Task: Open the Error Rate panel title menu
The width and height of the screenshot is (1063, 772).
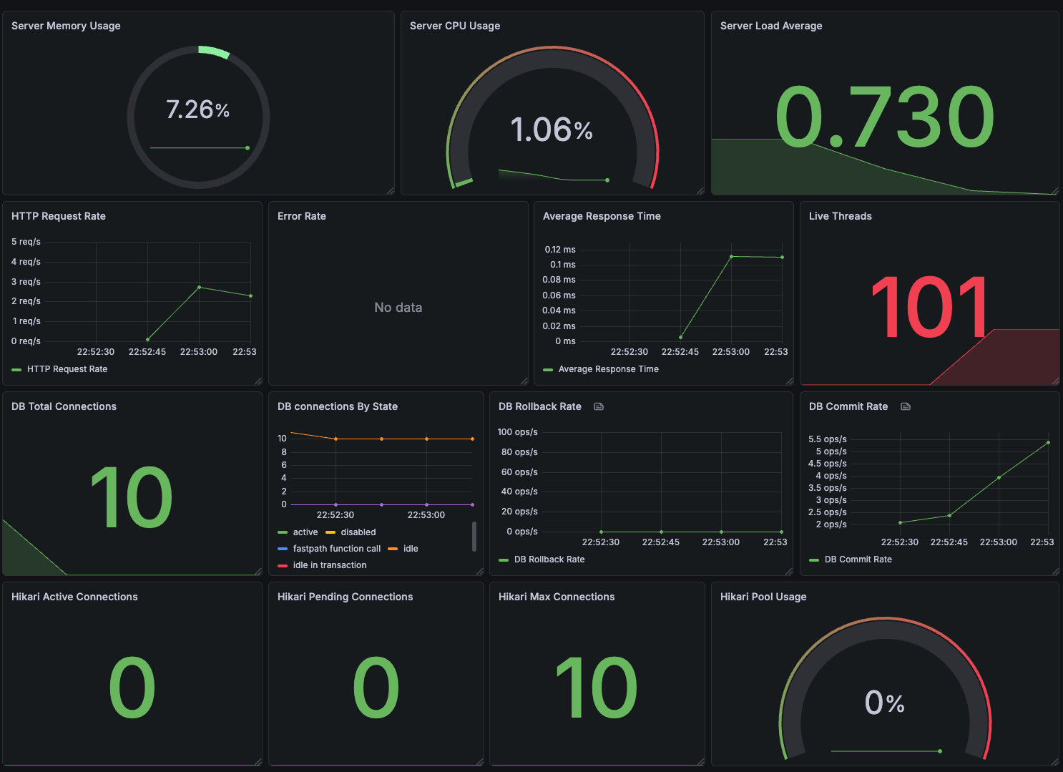Action: [x=302, y=216]
